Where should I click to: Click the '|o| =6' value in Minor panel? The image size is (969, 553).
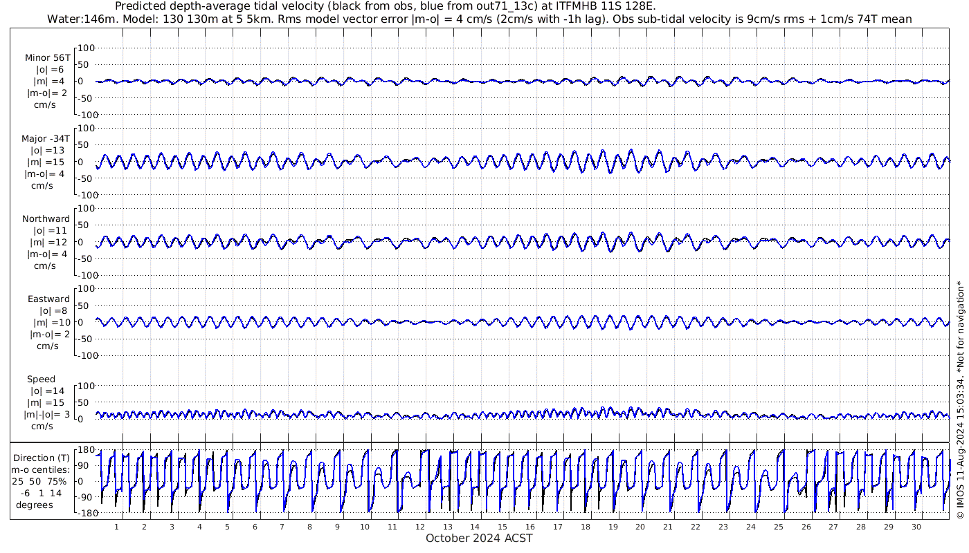tap(50, 70)
